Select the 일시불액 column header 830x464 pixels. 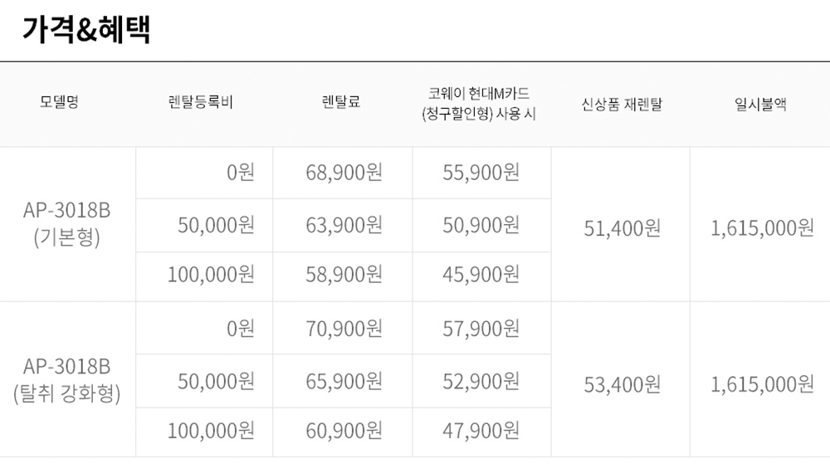click(x=761, y=105)
